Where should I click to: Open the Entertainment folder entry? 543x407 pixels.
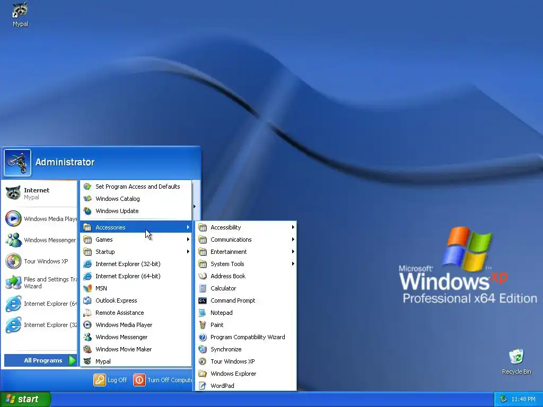click(x=246, y=252)
